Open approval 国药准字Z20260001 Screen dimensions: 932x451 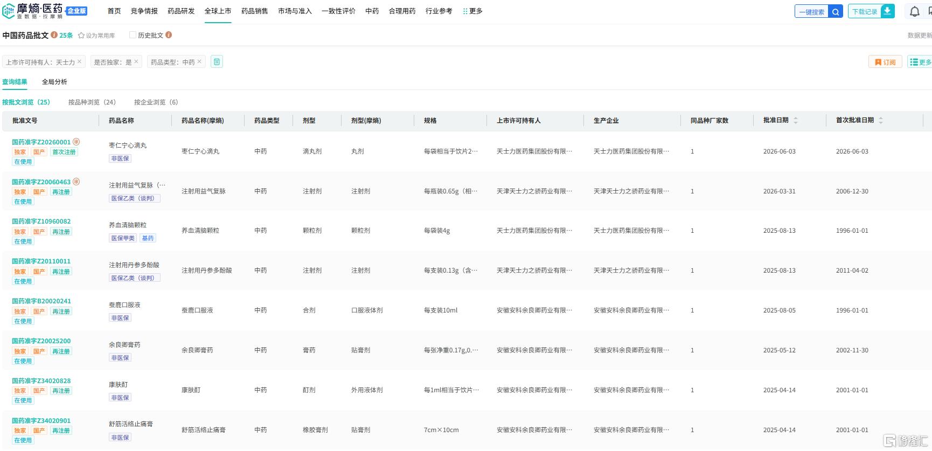(41, 142)
